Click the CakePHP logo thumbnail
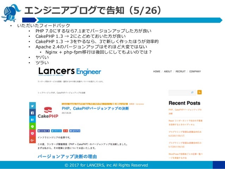This screenshot has width=225, height=169. [x=48, y=113]
